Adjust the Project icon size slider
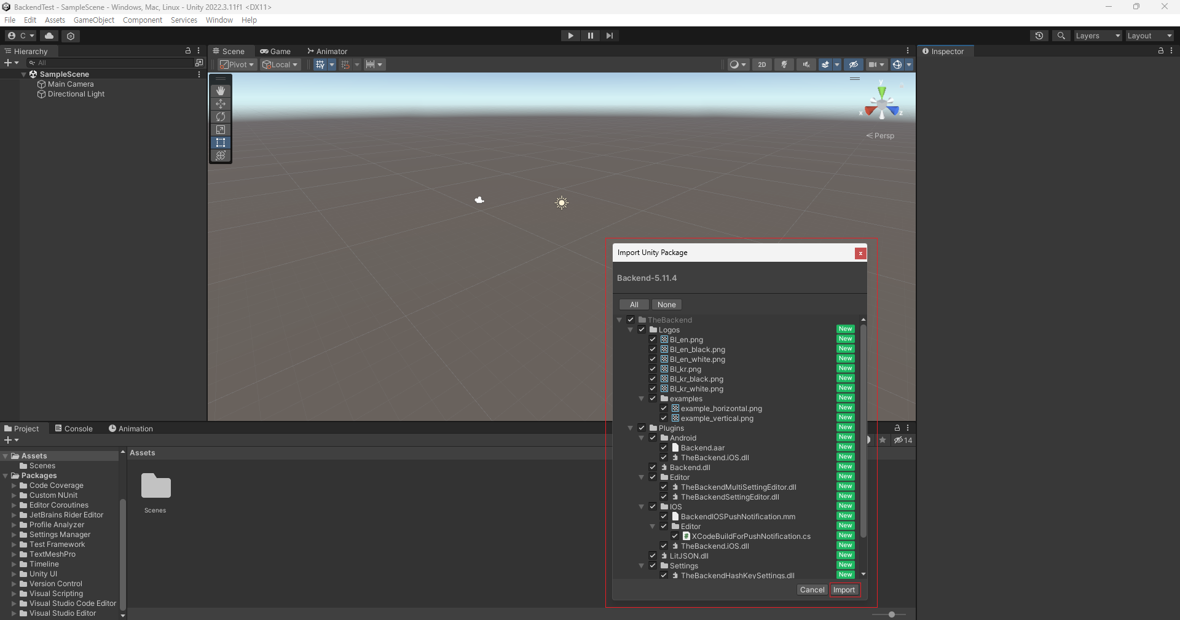The height and width of the screenshot is (620, 1180). point(891,614)
